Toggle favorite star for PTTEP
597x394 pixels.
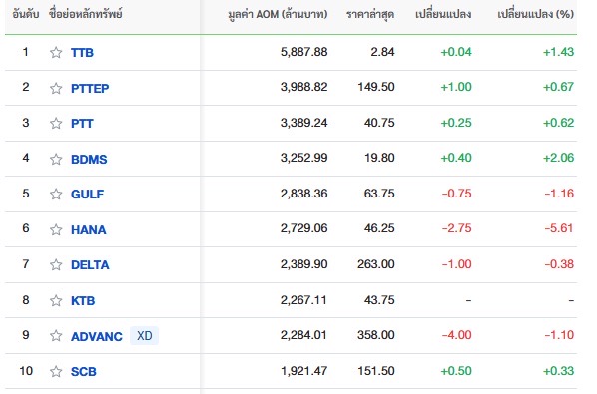[56, 88]
